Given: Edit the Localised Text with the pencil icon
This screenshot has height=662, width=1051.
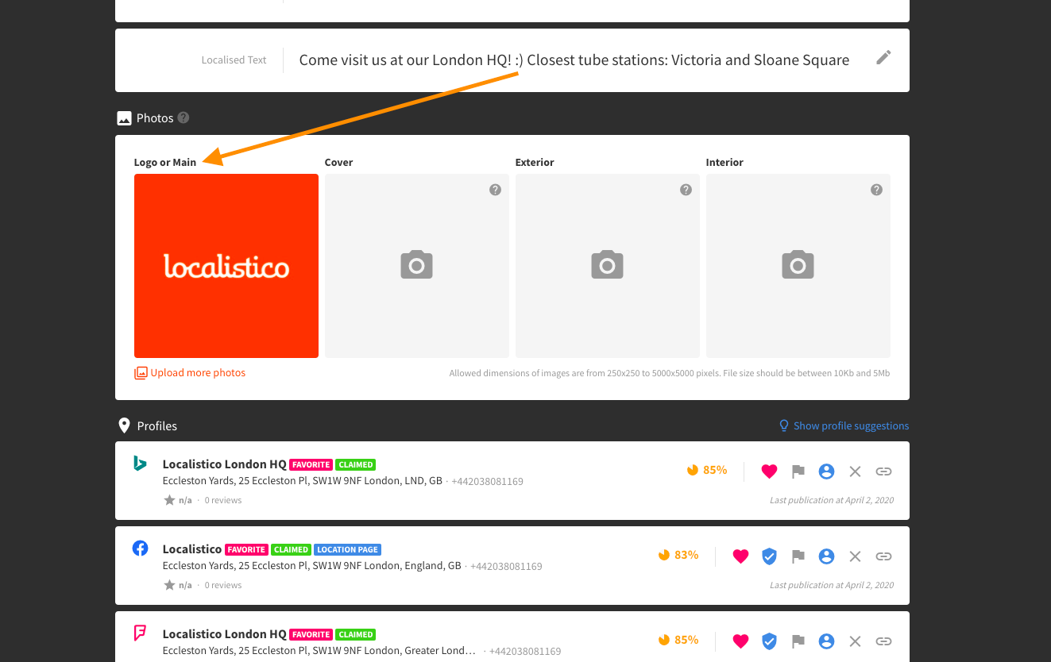Looking at the screenshot, I should [x=883, y=57].
